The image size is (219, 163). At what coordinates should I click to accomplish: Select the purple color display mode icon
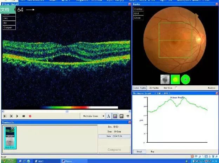click(x=115, y=116)
